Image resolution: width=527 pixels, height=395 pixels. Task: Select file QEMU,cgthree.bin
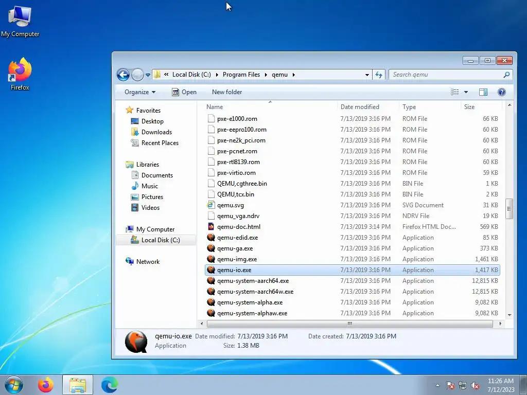tap(352, 184)
